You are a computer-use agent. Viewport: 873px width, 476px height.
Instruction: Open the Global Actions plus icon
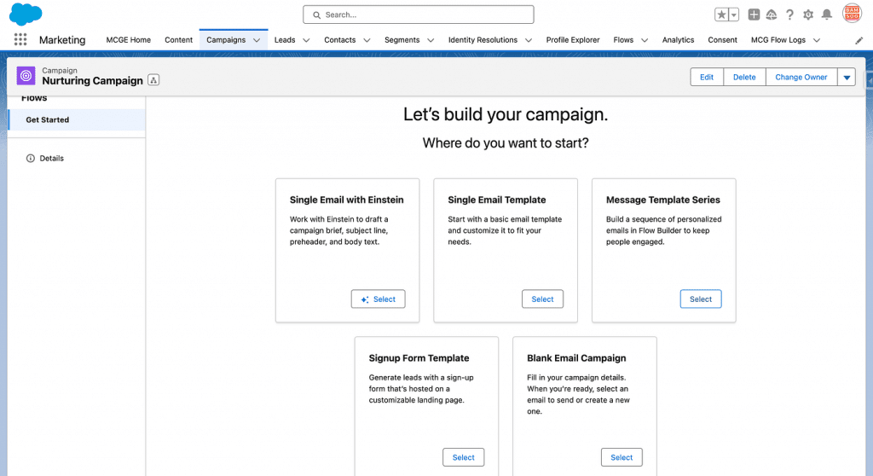click(x=754, y=15)
